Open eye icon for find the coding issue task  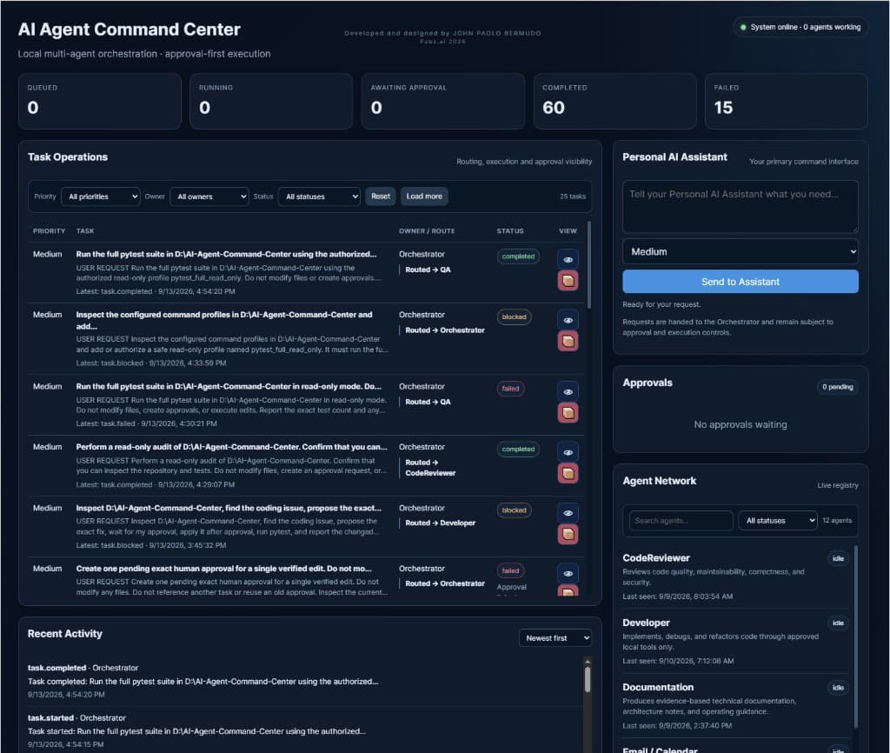568,513
